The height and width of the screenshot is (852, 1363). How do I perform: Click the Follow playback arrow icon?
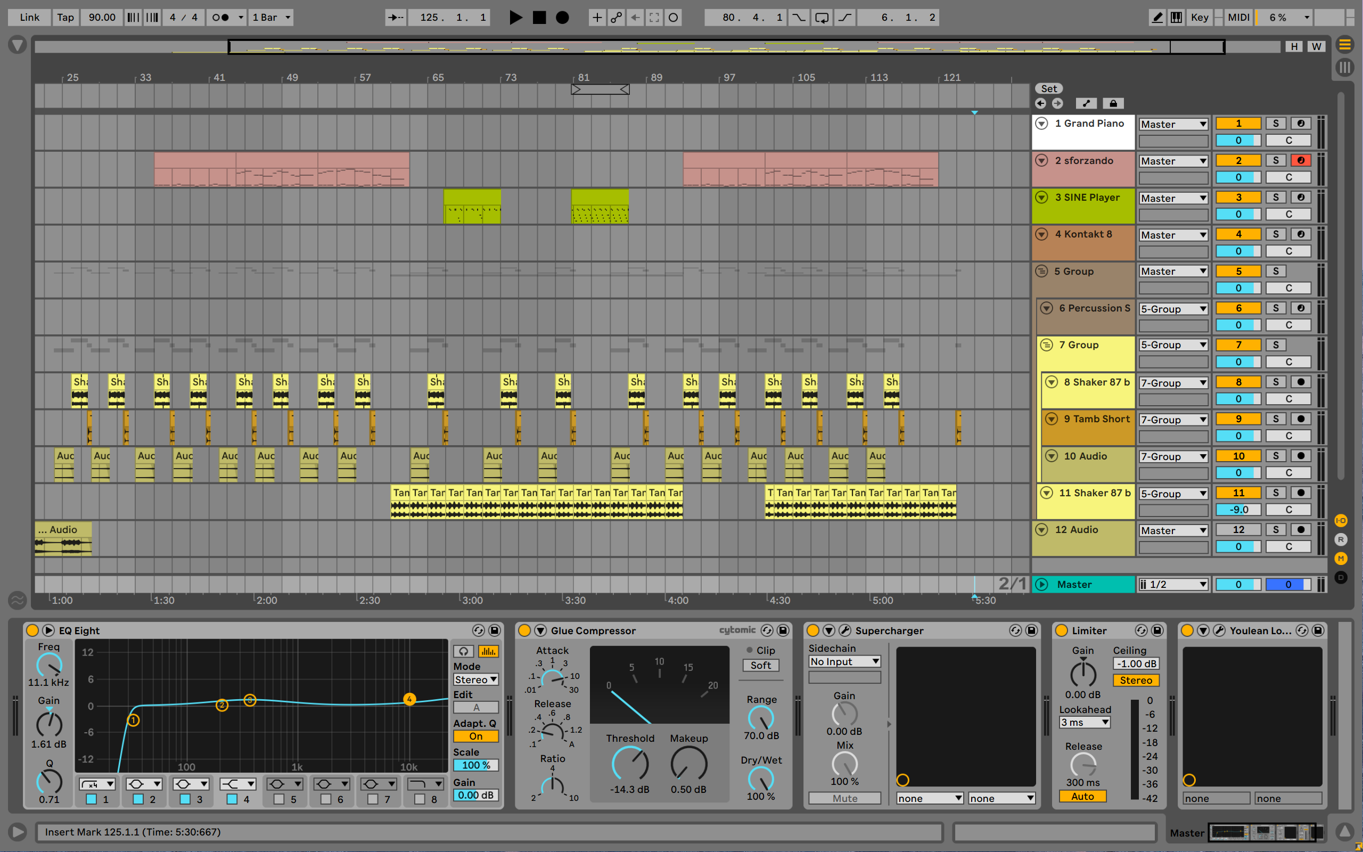click(396, 18)
